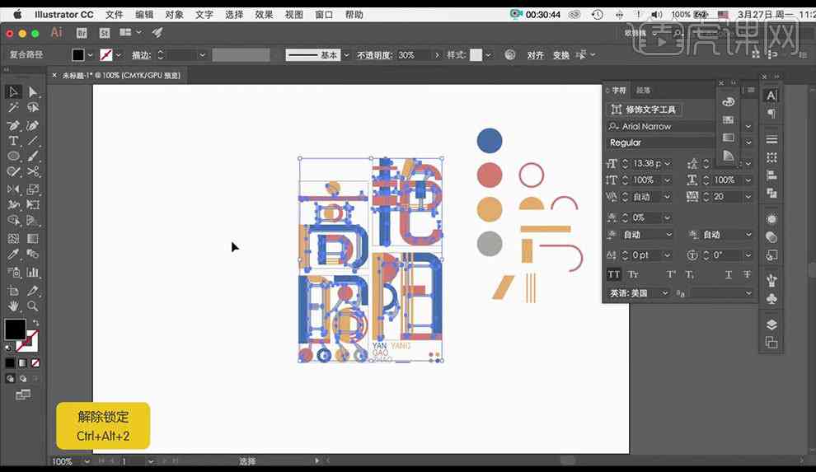This screenshot has height=472, width=816.
Task: Open the 基本 stroke profile dropdown
Action: point(345,54)
